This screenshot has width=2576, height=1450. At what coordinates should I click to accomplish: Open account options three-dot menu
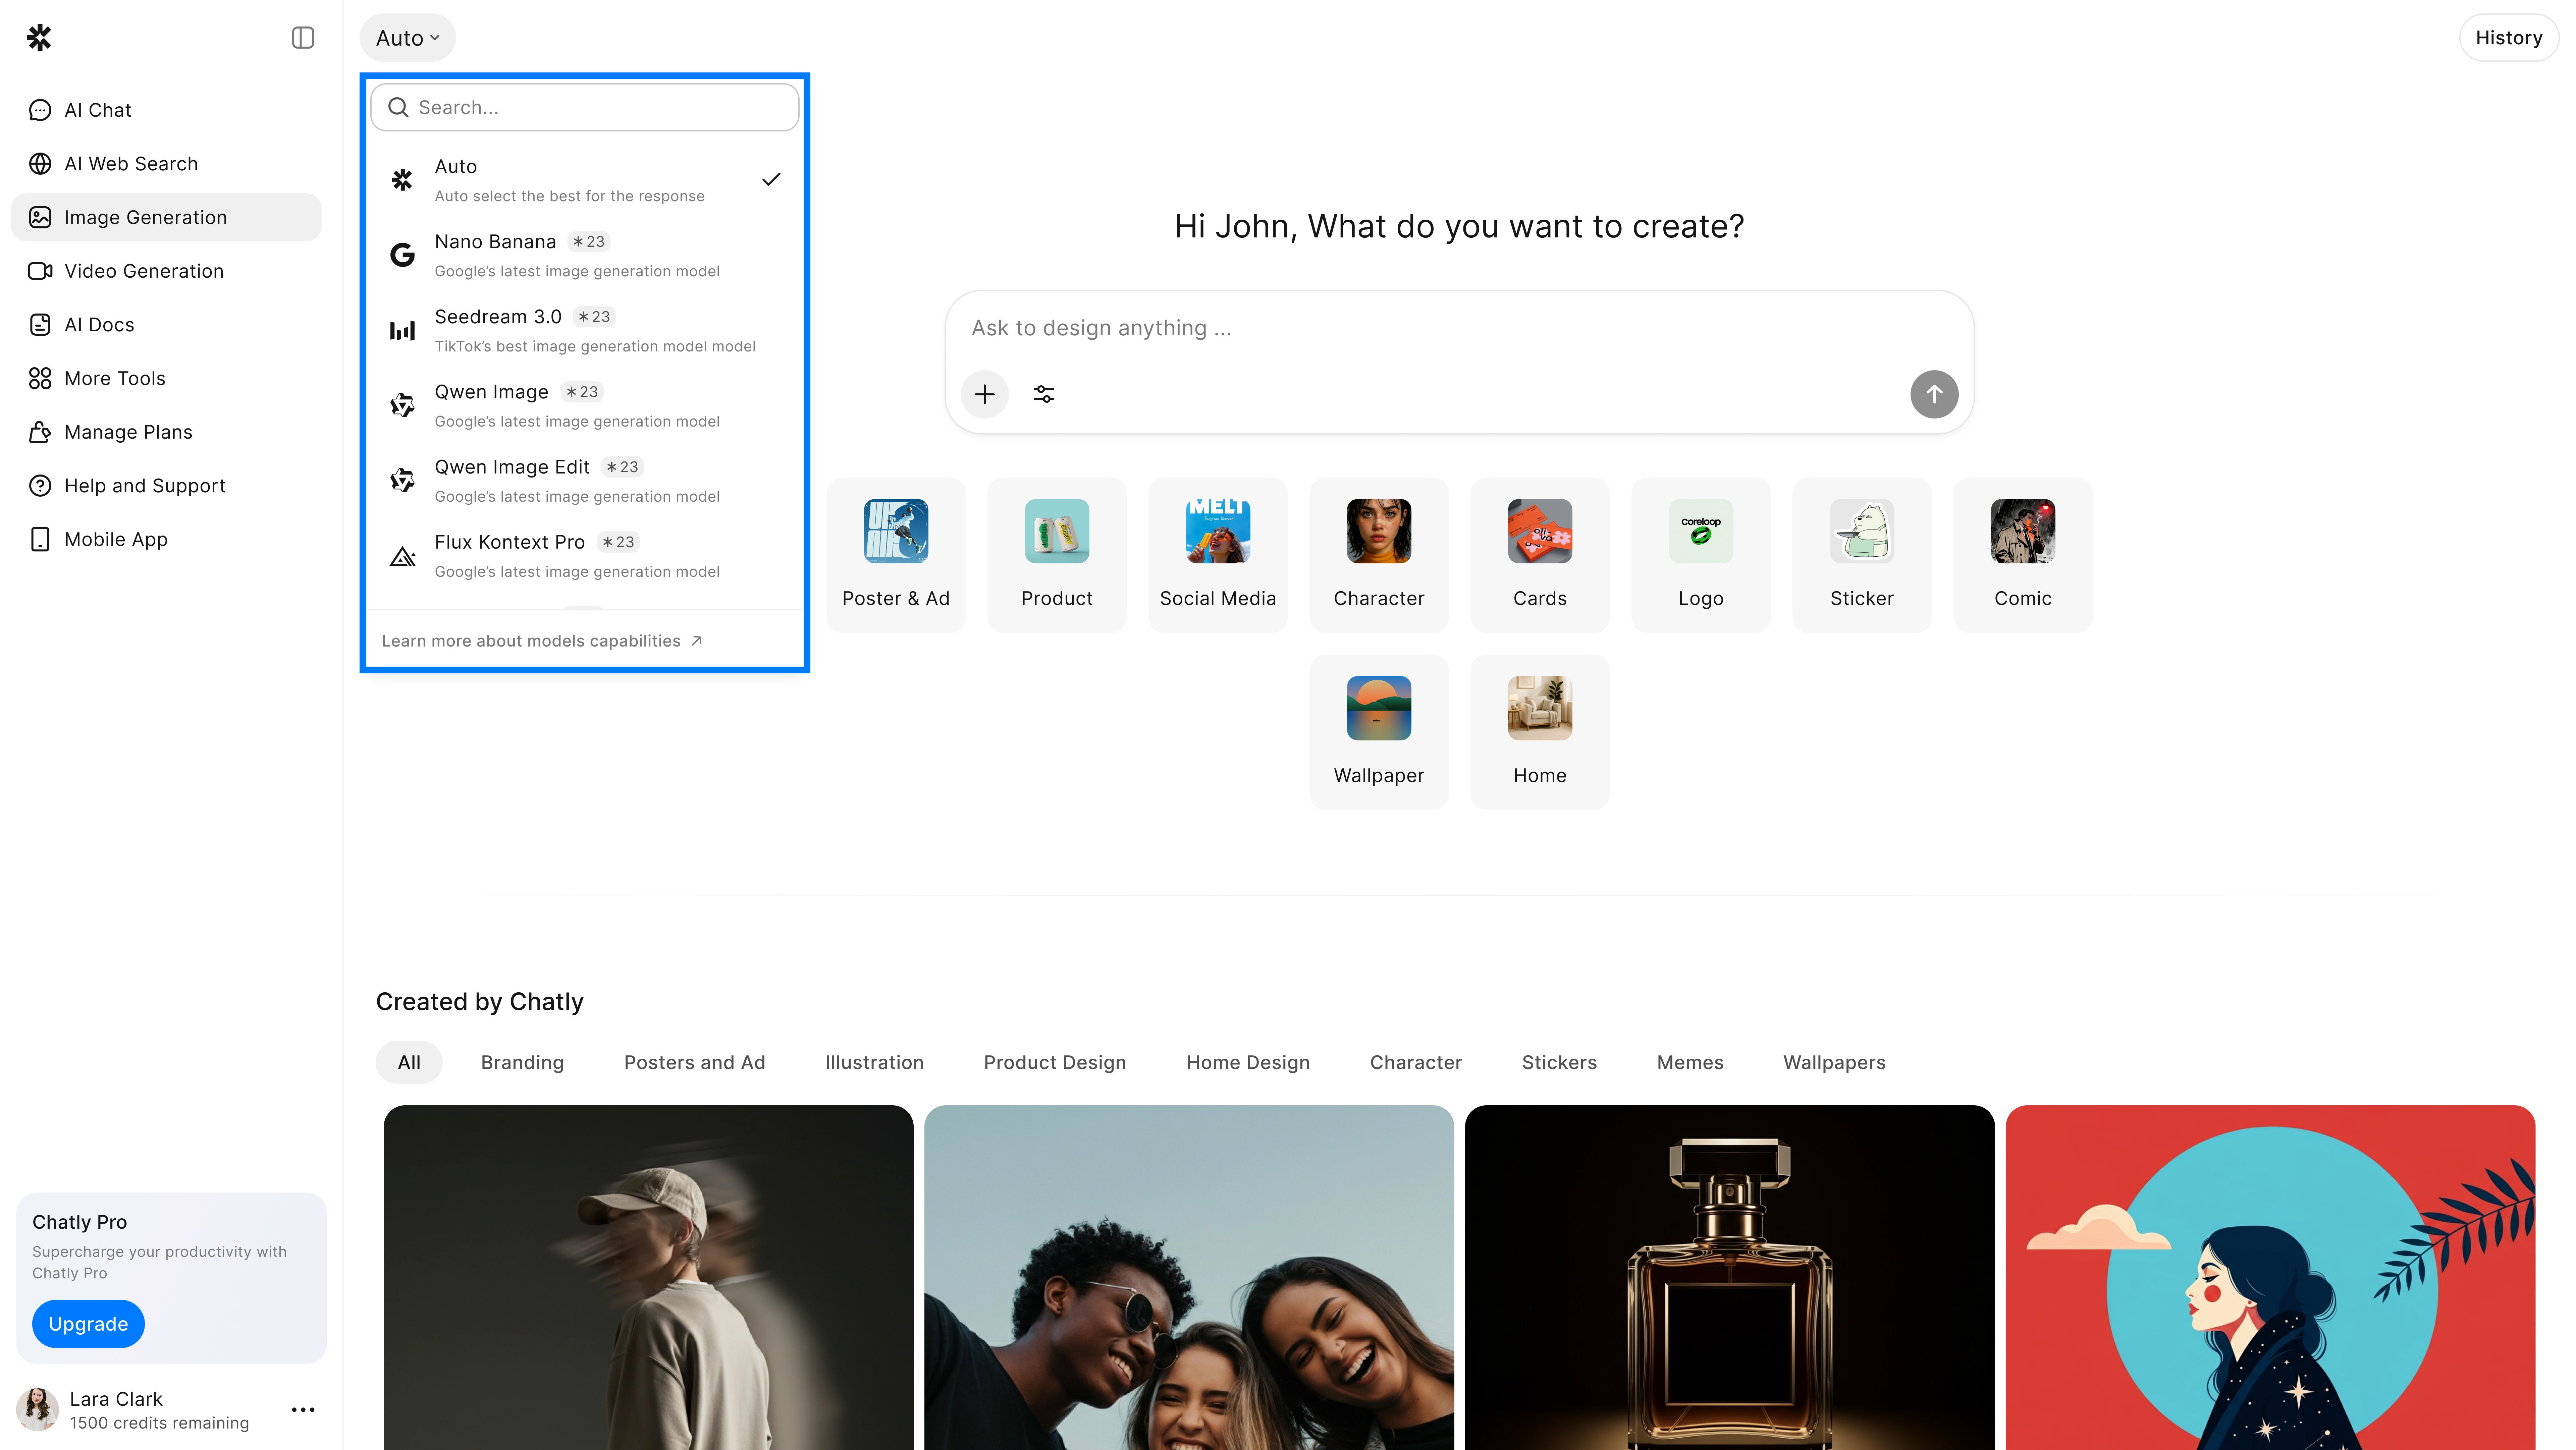(x=303, y=1410)
